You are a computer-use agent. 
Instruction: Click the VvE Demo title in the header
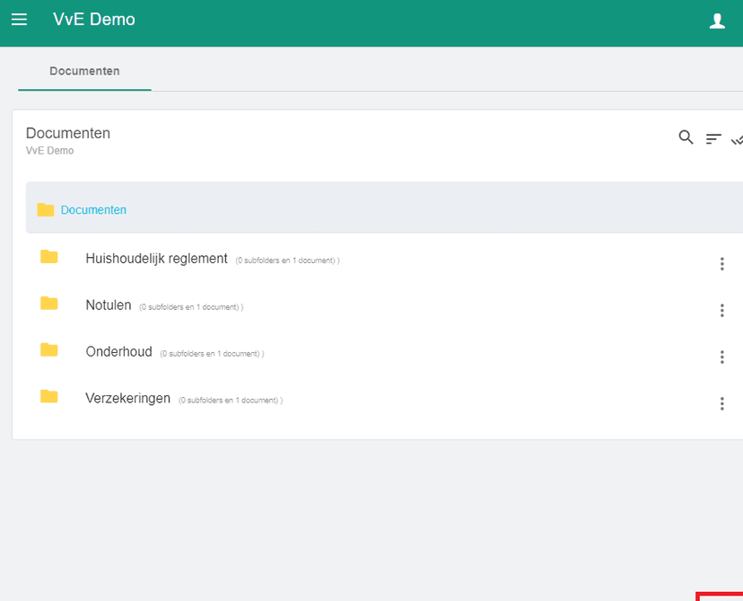pos(94,19)
